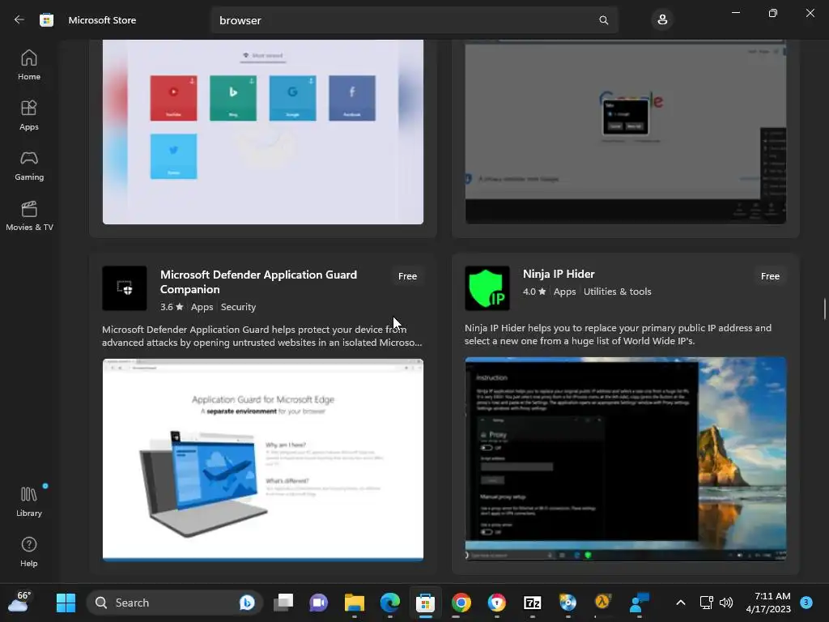Open the Ninja IP Hider screenshot thumbnail
This screenshot has height=622, width=829.
626,459
